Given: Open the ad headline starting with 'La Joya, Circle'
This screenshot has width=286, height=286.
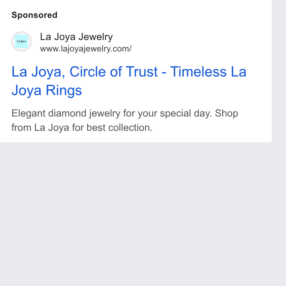Looking at the screenshot, I should 129,81.
